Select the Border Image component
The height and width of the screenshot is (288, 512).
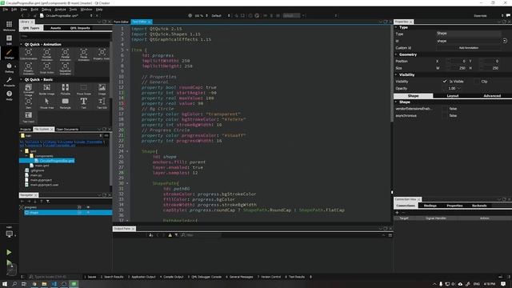46,90
